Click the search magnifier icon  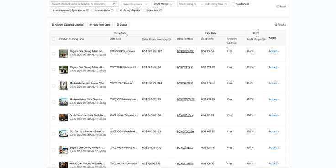pos(114,4)
